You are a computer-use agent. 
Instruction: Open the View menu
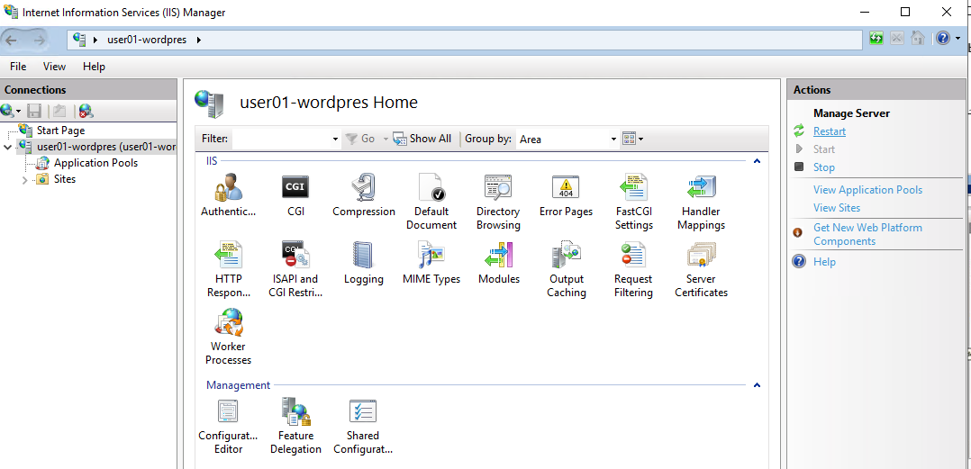54,67
